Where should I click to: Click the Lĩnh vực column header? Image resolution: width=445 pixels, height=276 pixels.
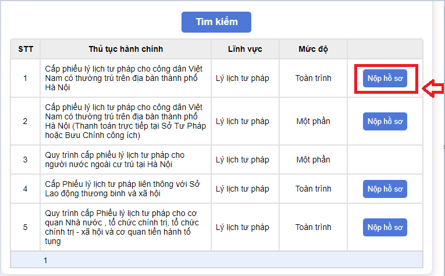[245, 49]
